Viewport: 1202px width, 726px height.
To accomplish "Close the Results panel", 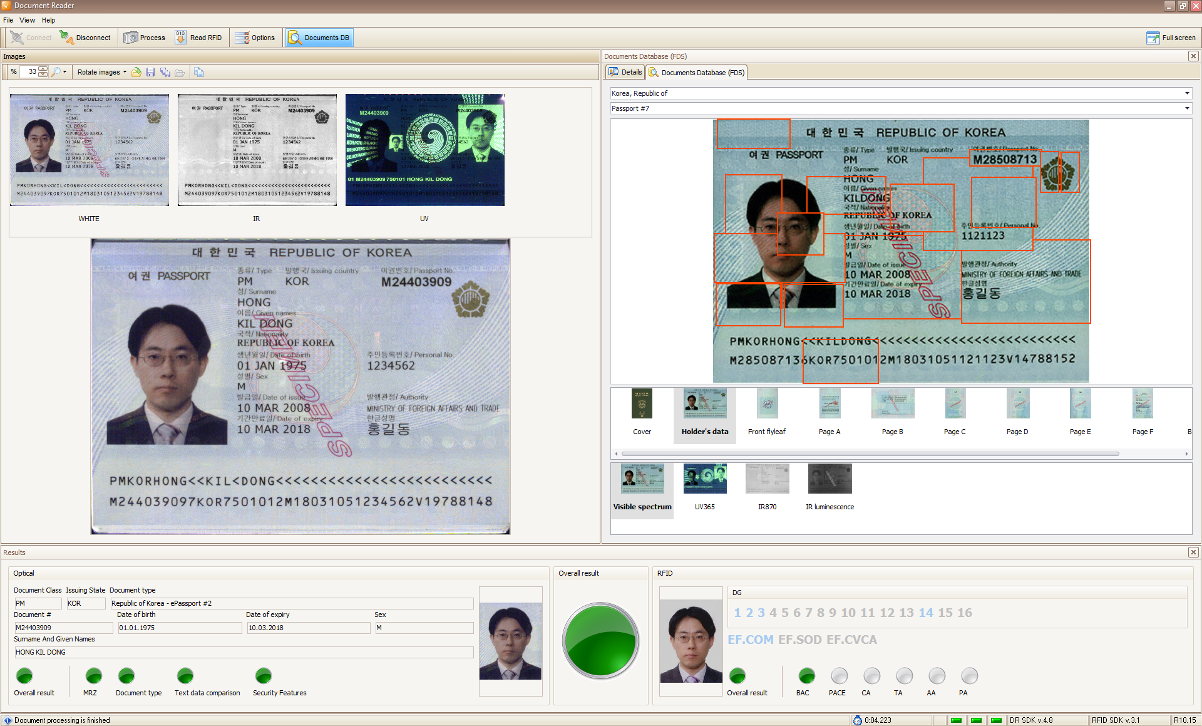I will [1193, 552].
